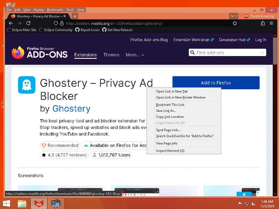
Task: Expand the list all tabs dropdown
Action: (233, 16)
